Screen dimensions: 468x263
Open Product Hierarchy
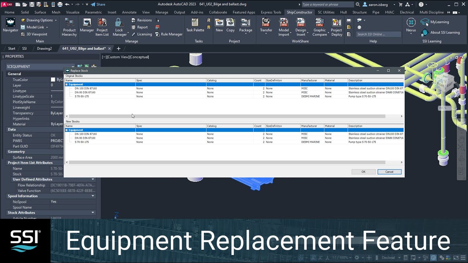click(x=69, y=26)
